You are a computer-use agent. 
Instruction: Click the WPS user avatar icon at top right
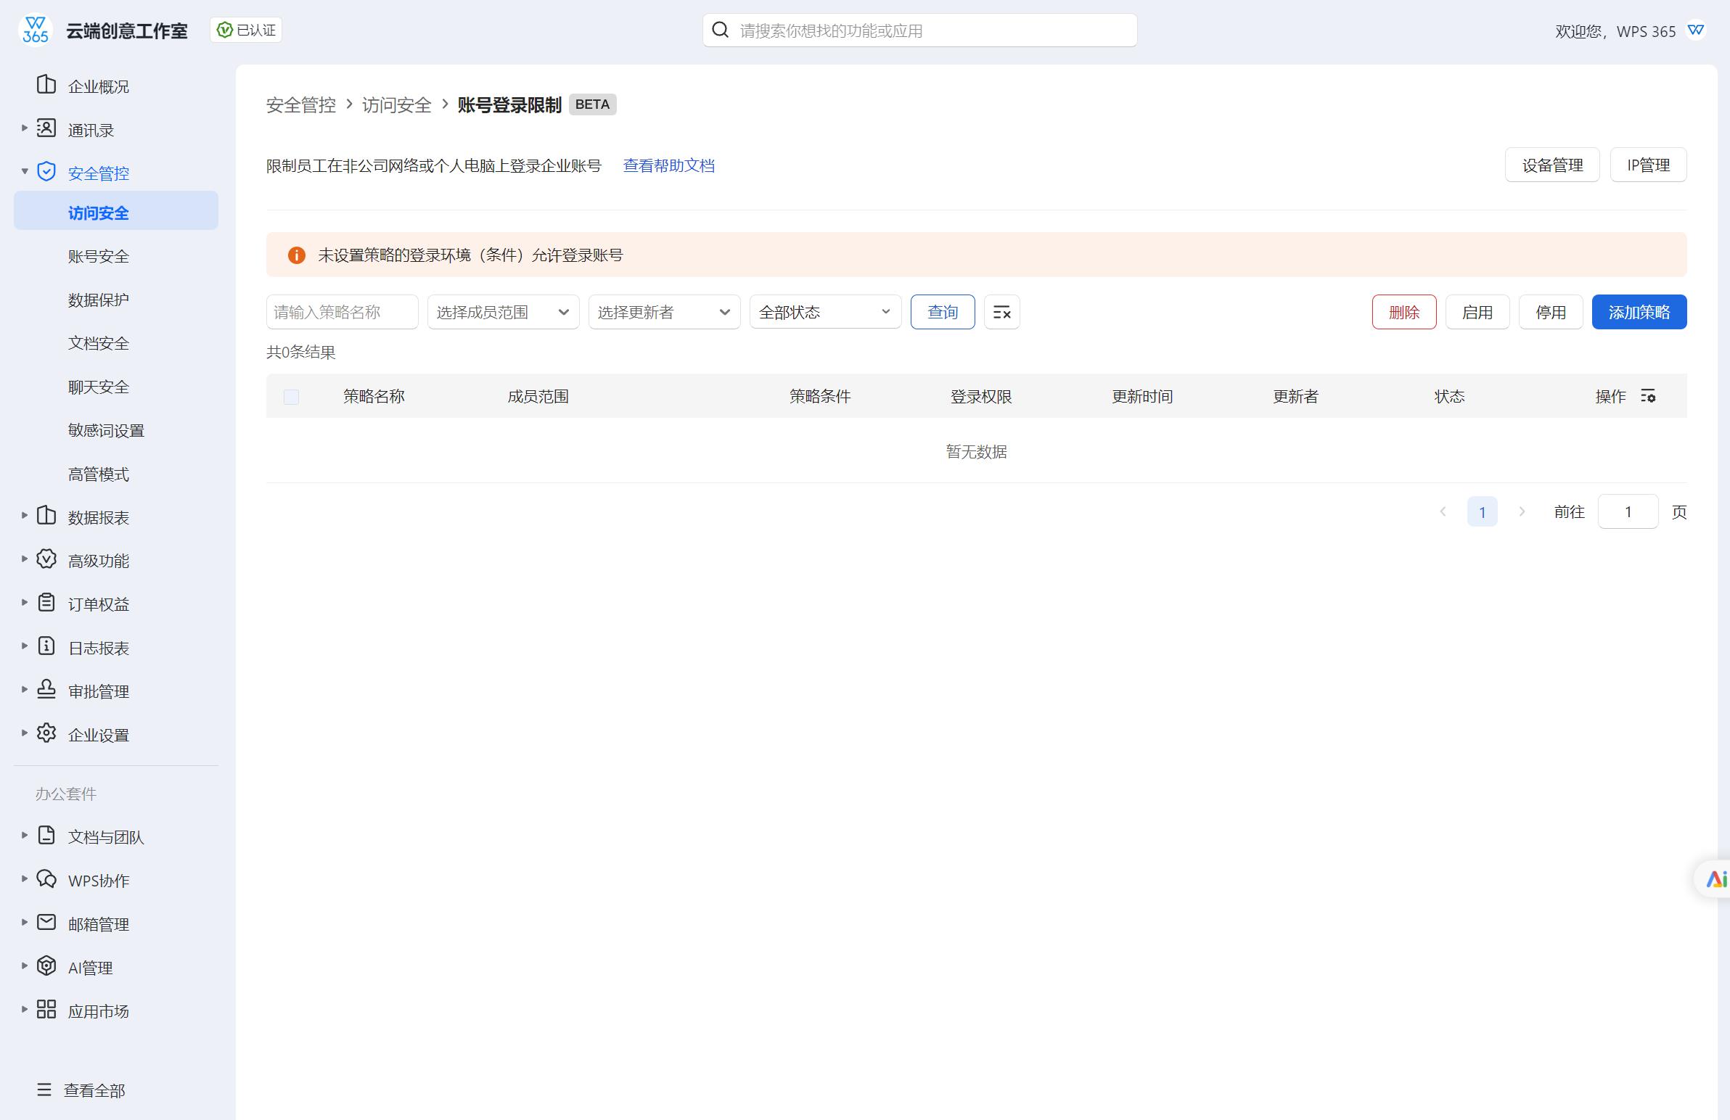pyautogui.click(x=1696, y=30)
